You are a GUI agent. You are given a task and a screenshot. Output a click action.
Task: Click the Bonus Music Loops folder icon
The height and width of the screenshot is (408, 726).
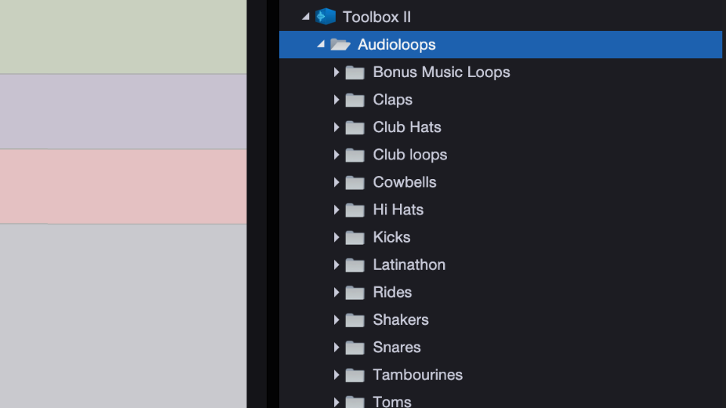pyautogui.click(x=355, y=73)
